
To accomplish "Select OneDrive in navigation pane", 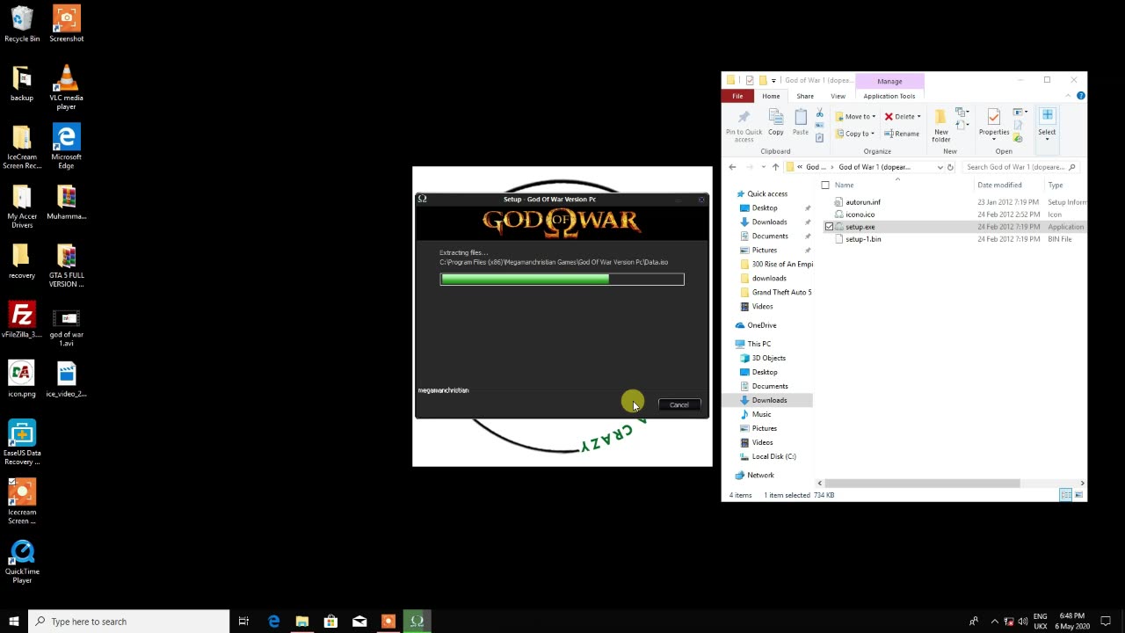I will pyautogui.click(x=761, y=325).
